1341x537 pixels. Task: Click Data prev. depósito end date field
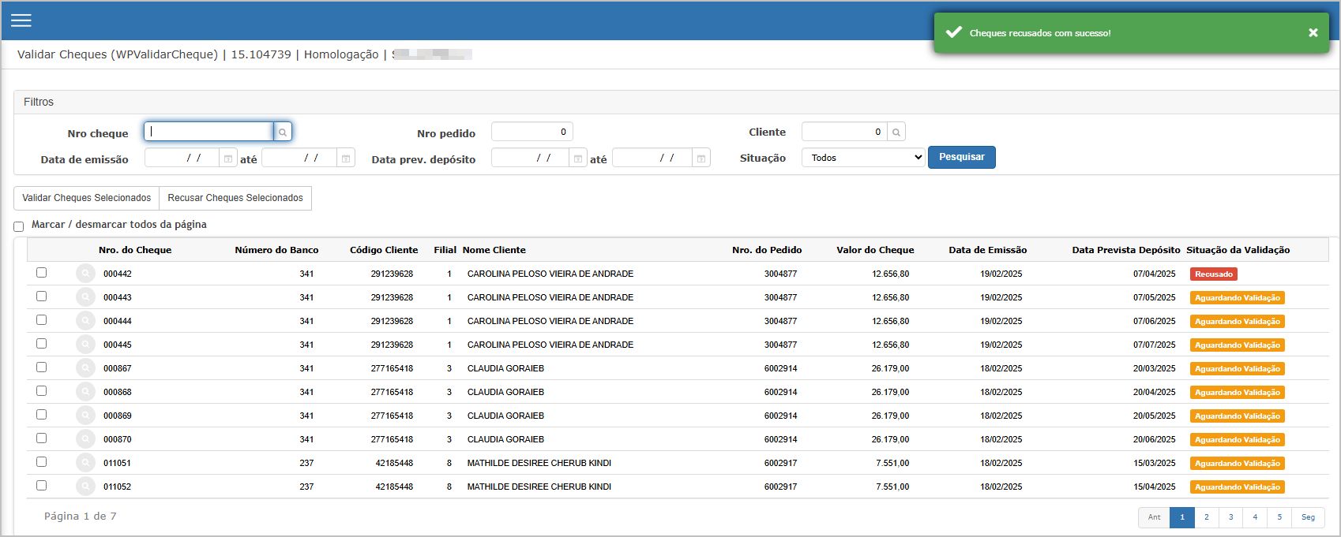click(x=652, y=158)
